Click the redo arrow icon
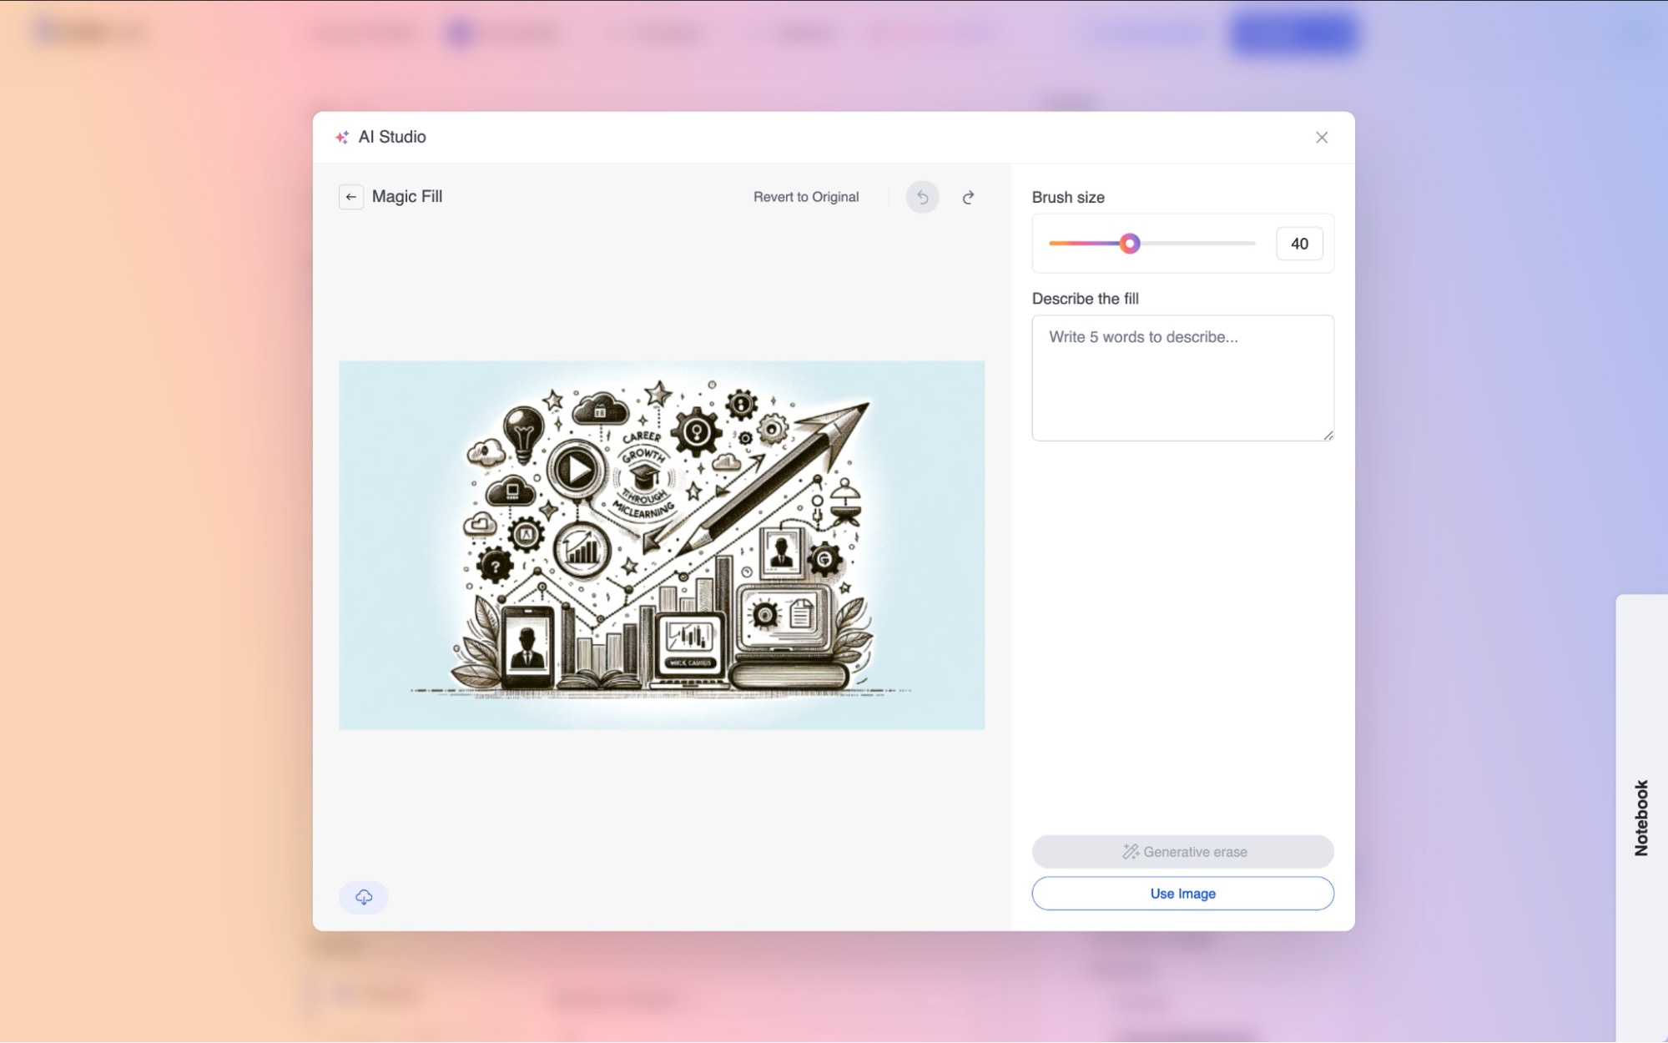Image resolution: width=1668 pixels, height=1043 pixels. (967, 196)
